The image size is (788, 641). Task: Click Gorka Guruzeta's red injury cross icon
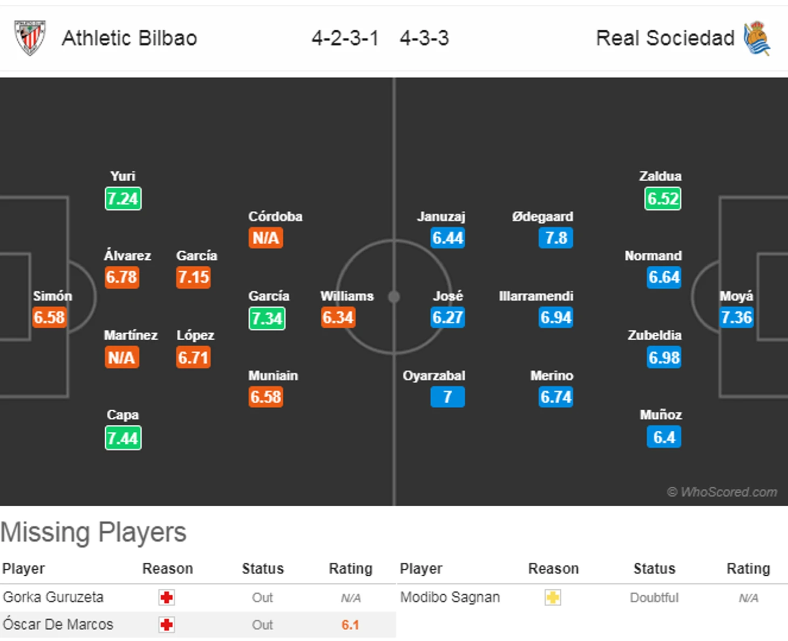(166, 597)
